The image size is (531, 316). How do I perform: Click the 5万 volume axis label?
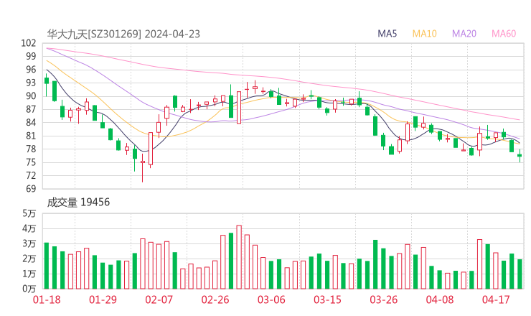29,213
